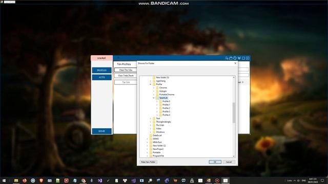Screen dimensions: 328x184
Task: Select the Portable folder
Action: (x=156, y=152)
